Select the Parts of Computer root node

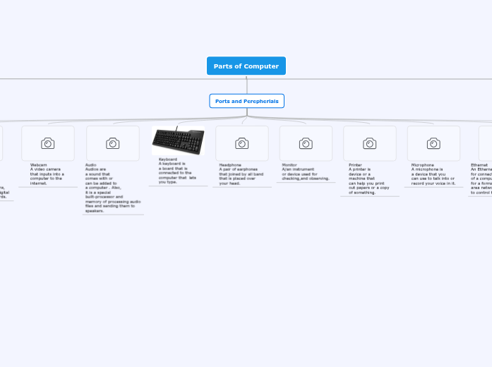pos(246,66)
